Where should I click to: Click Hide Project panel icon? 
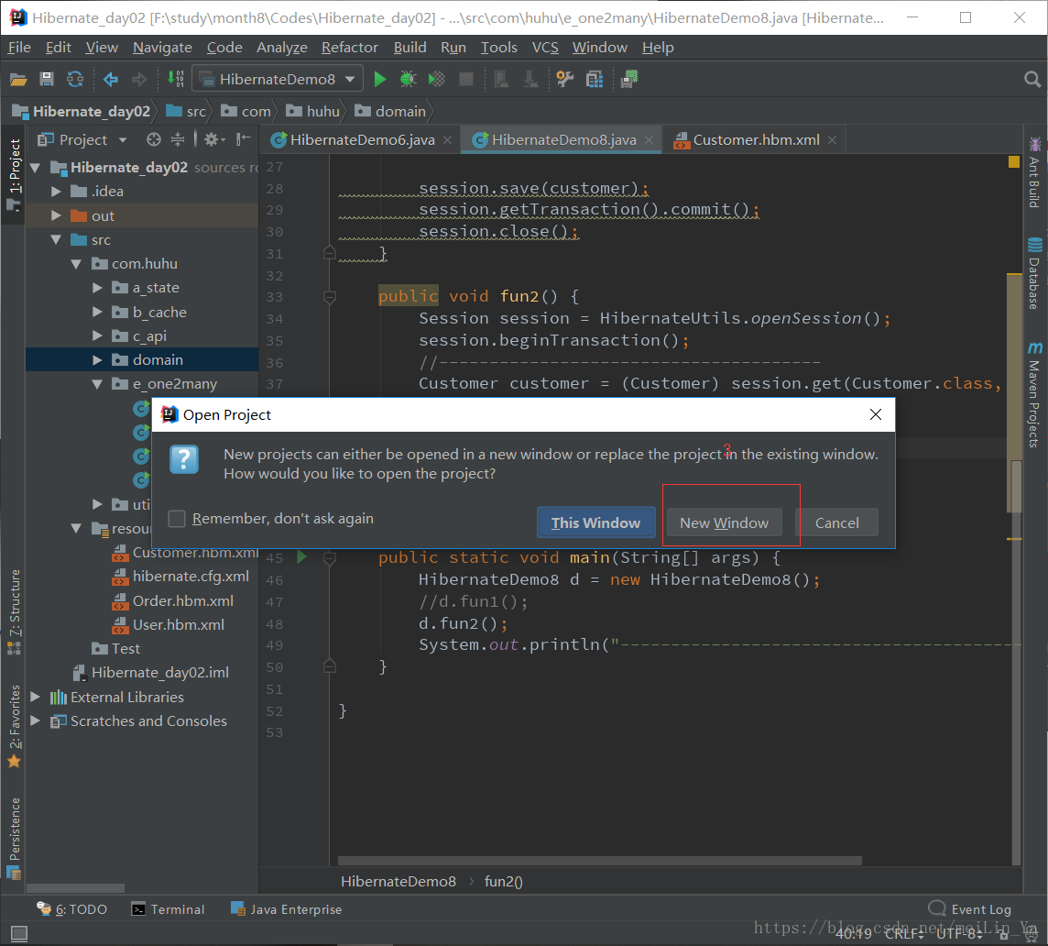pyautogui.click(x=244, y=139)
